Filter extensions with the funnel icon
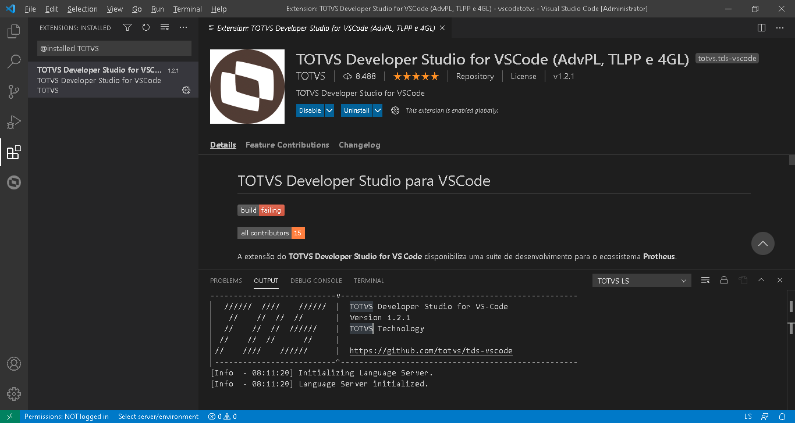795x423 pixels. [x=127, y=27]
